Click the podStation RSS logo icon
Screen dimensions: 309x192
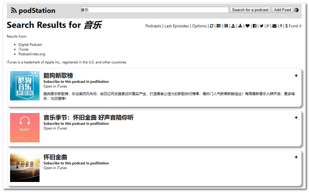coord(14,10)
